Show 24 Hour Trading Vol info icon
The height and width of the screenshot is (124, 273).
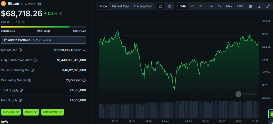pos(32,70)
